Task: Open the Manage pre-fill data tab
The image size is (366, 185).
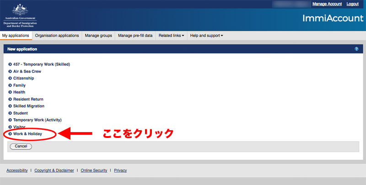Action: click(135, 36)
